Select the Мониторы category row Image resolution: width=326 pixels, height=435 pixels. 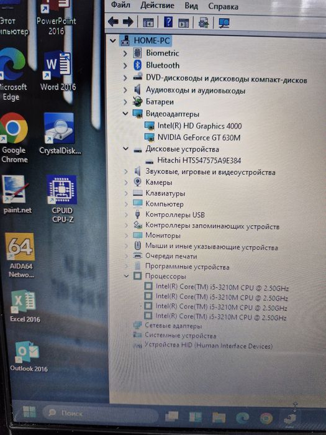pos(156,236)
